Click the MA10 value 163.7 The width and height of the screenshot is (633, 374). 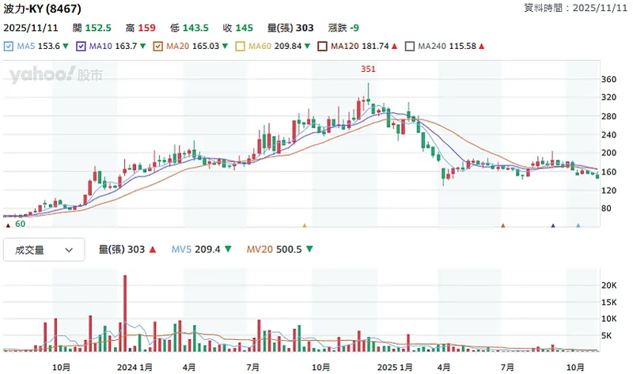pos(127,47)
